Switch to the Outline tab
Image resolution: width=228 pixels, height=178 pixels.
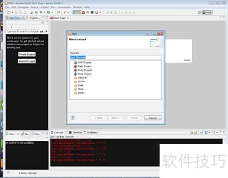coord(12,134)
